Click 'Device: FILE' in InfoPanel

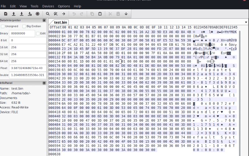(9, 112)
